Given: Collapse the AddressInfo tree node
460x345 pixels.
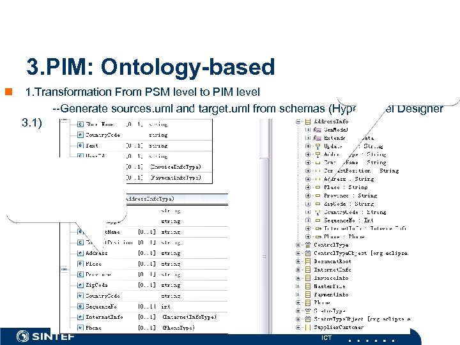Looking at the screenshot, I should [x=298, y=121].
